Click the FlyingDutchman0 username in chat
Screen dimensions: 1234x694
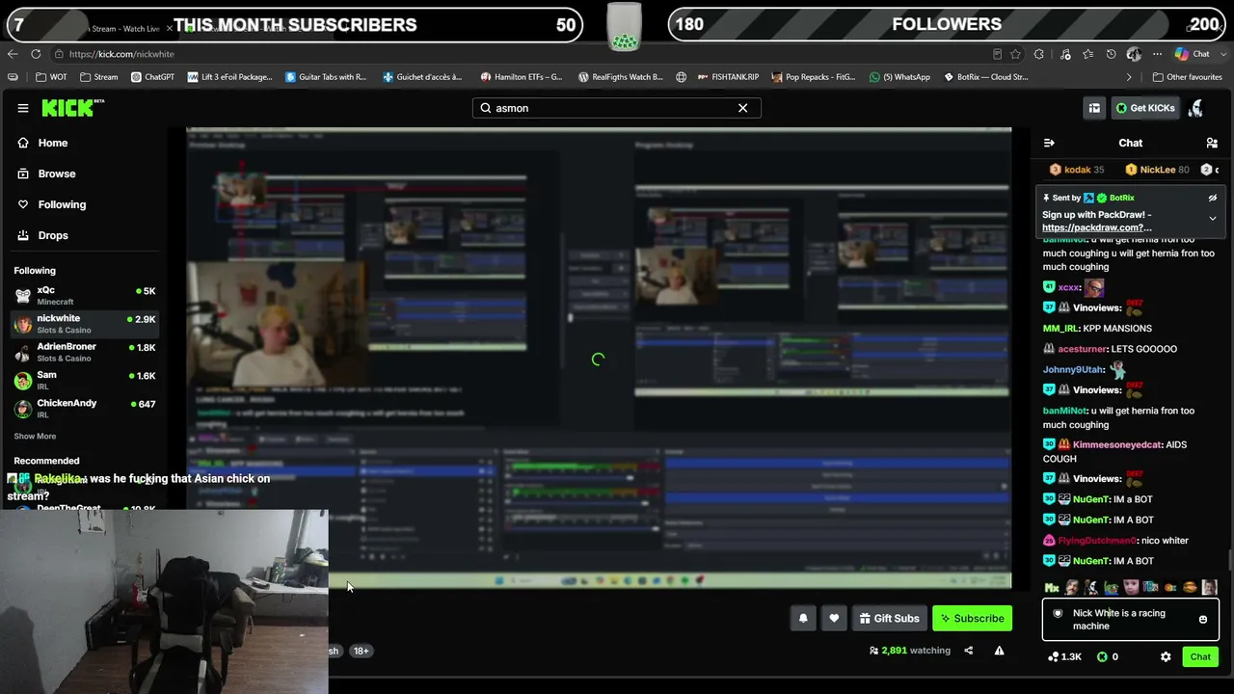1097,541
